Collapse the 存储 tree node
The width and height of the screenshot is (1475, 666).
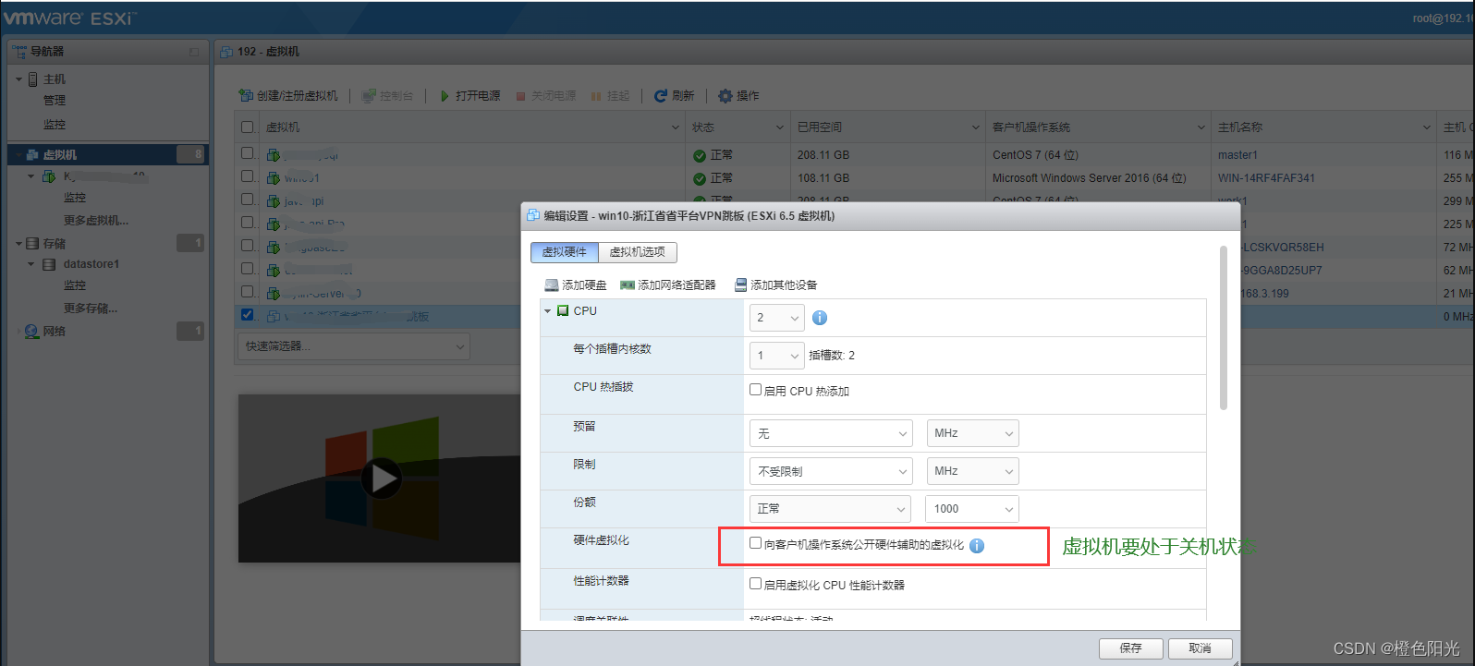(x=18, y=244)
